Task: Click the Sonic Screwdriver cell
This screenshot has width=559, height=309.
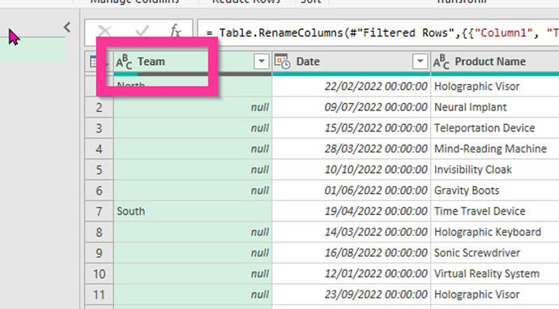Action: click(x=495, y=253)
